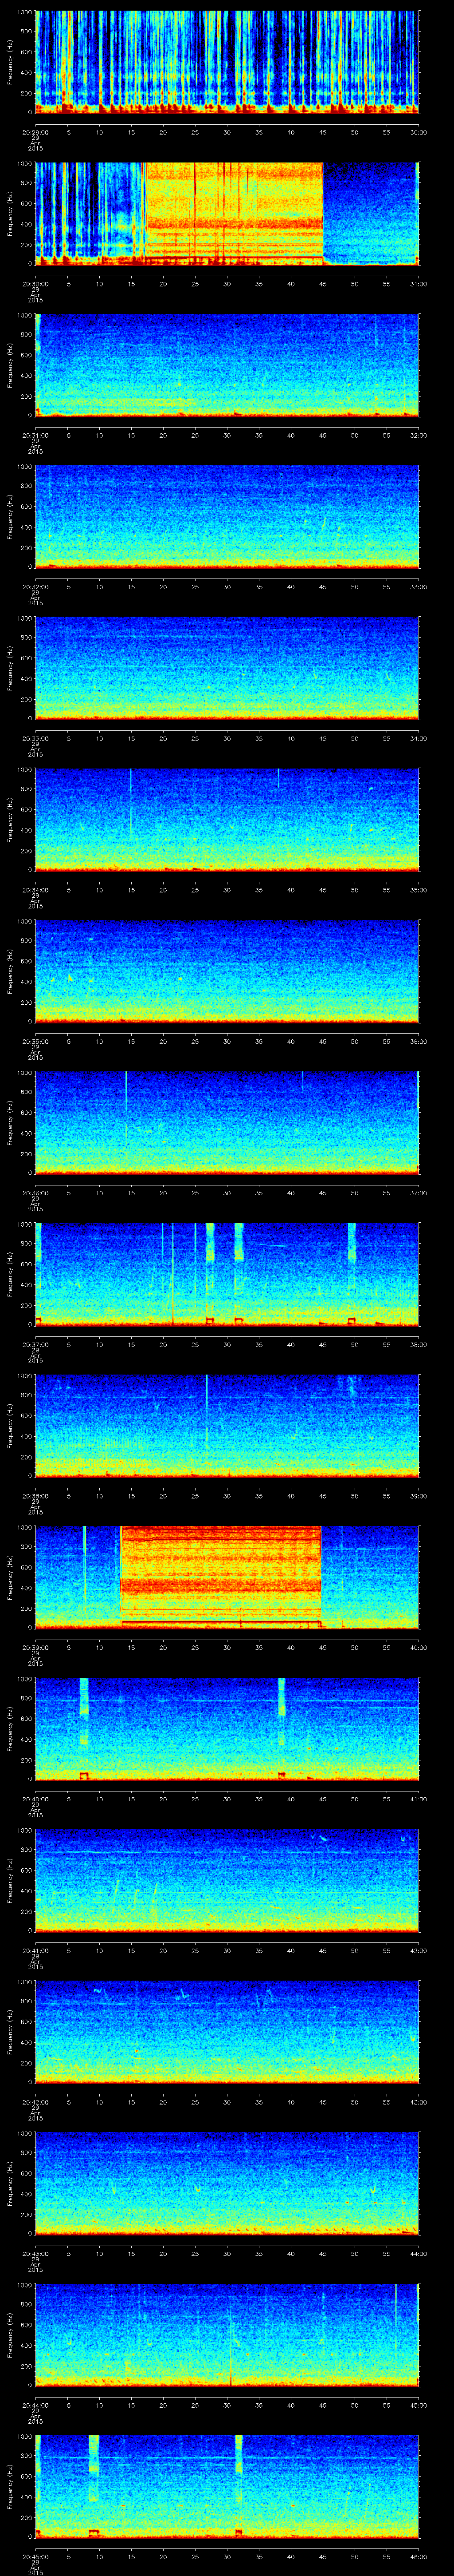Image resolution: width=454 pixels, height=2576 pixels.
Task: Click the 20:36:00 start time label
Action: point(35,1193)
